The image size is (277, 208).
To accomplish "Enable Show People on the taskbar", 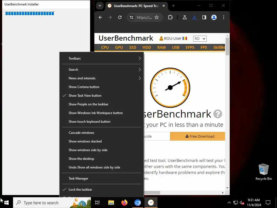I will click(x=102, y=104).
